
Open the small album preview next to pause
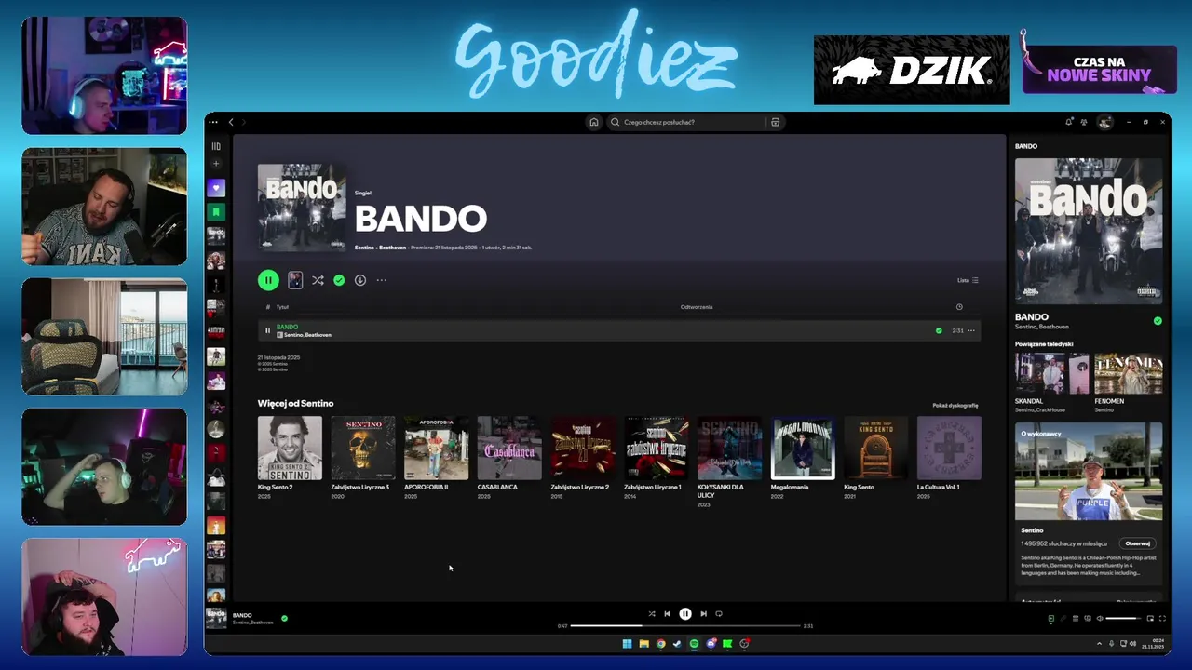pyautogui.click(x=295, y=280)
